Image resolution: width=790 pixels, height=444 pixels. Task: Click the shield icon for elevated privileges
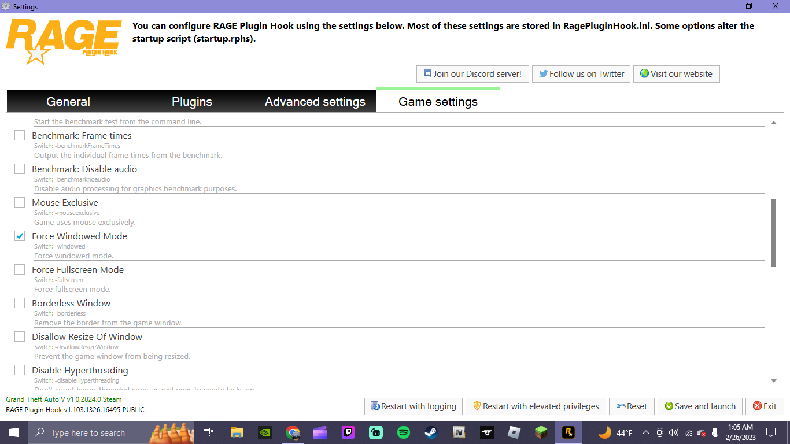(x=477, y=406)
